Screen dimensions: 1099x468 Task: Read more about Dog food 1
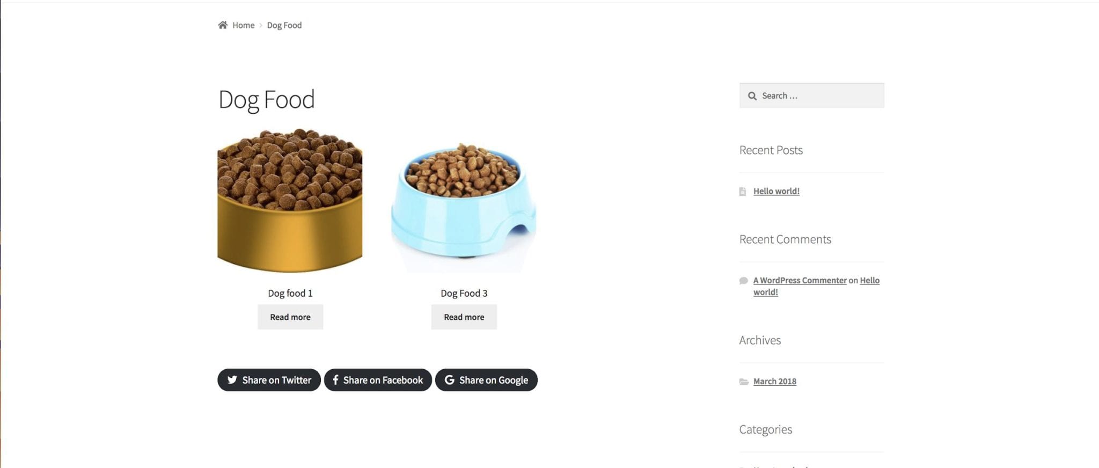[290, 317]
